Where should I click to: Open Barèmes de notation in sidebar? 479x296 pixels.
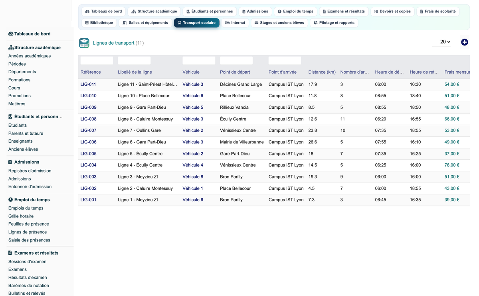(29, 286)
